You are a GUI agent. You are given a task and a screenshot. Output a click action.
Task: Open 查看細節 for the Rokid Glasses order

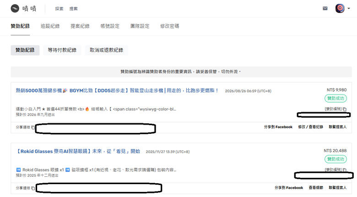tap(316, 188)
